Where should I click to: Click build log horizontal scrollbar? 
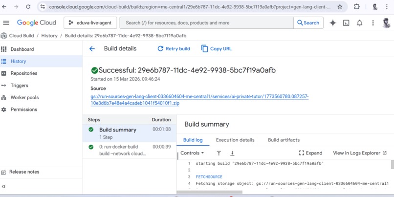tap(210, 192)
